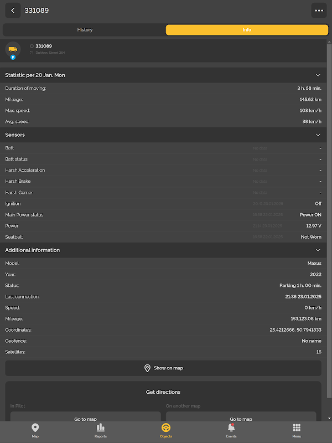Open the three-dots options menu
This screenshot has height=443, width=332.
point(319,11)
